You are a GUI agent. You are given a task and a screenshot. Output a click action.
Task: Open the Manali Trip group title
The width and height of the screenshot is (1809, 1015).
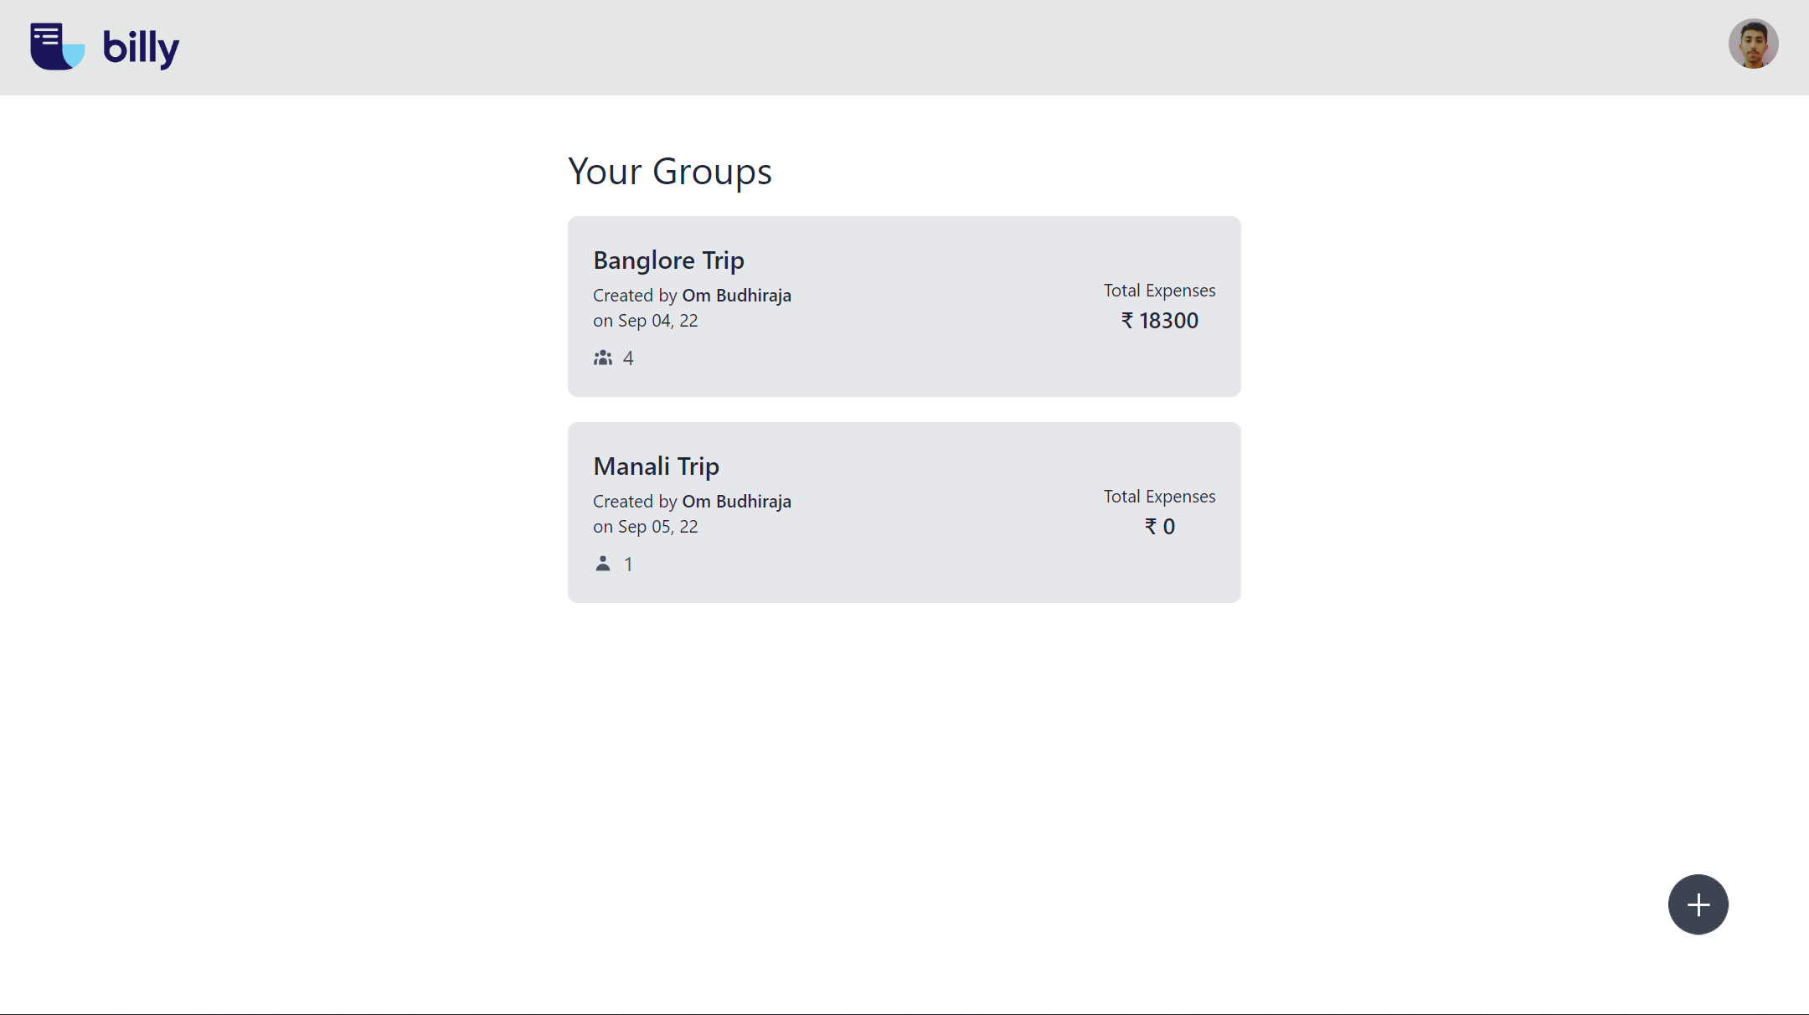pos(656,466)
